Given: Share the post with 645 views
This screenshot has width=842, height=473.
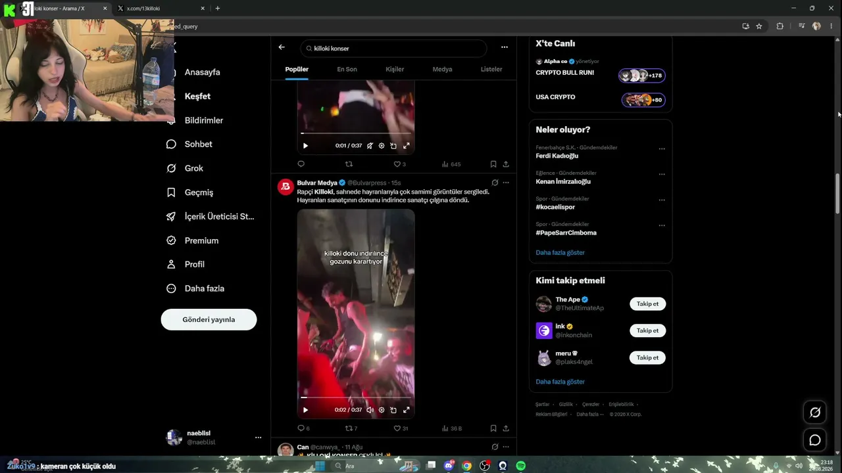Looking at the screenshot, I should click(506, 164).
